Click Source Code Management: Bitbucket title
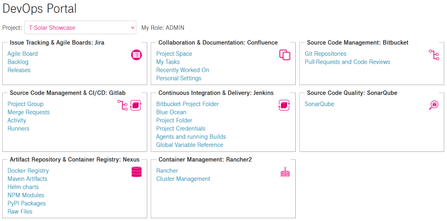This screenshot has height=221, width=447. click(x=358, y=43)
